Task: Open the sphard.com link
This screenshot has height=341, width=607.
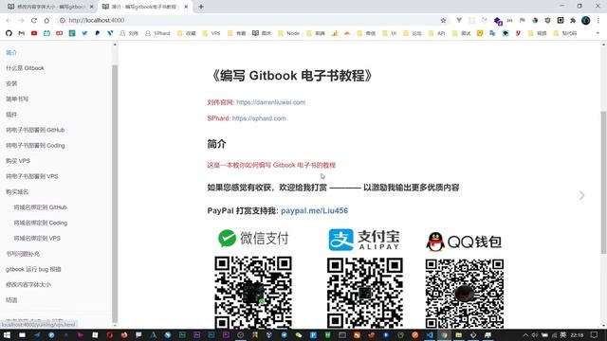Action: [259, 118]
